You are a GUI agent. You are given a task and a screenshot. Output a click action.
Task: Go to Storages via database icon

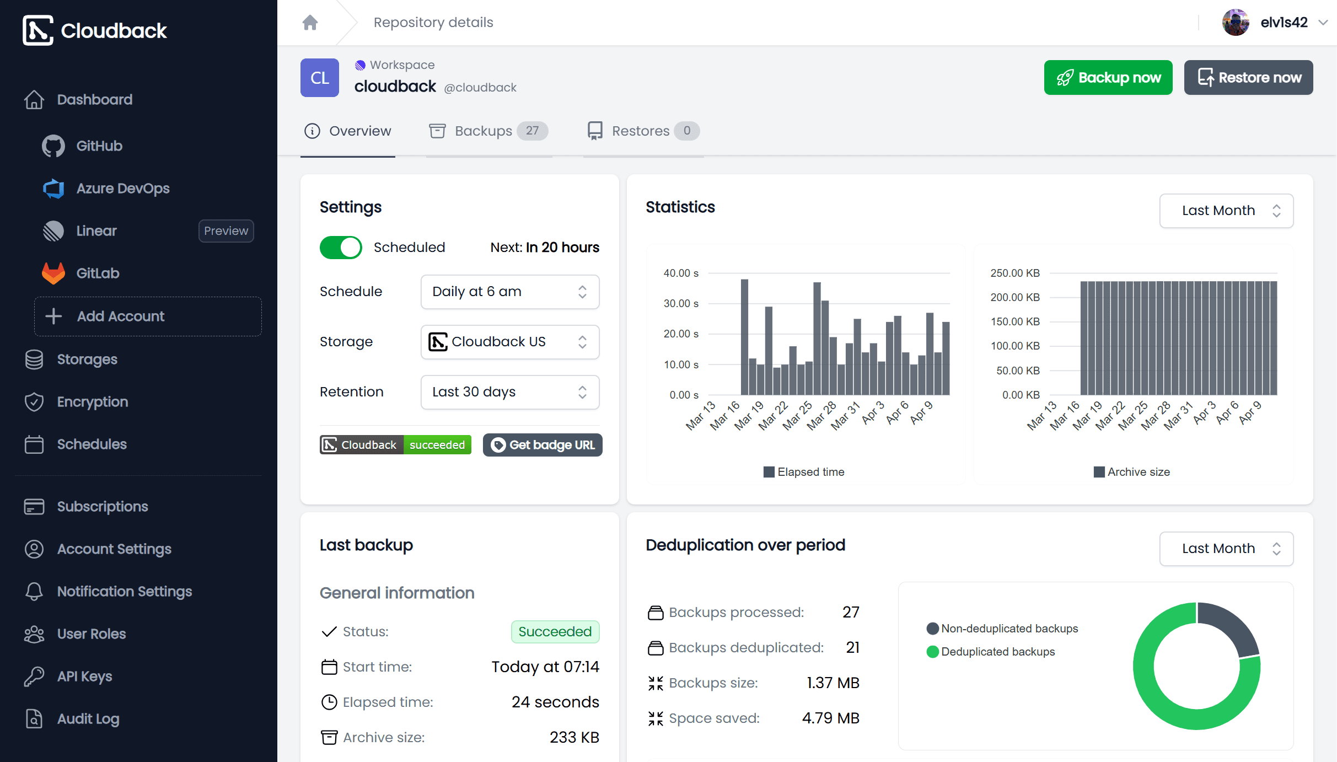click(34, 359)
